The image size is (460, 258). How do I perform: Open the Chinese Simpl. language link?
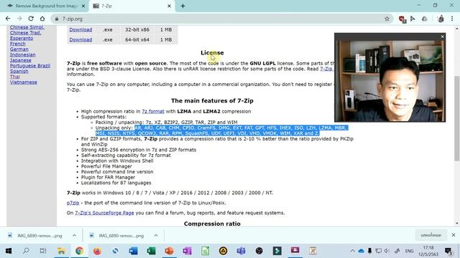(x=27, y=27)
